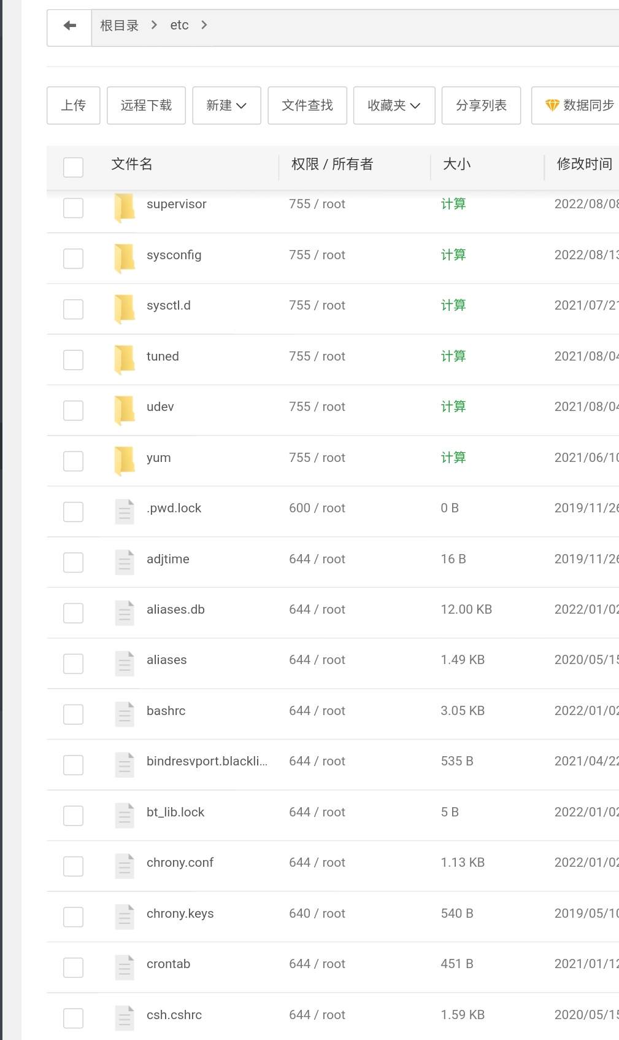Open the sysconfig folder icon
The image size is (619, 1040).
pyautogui.click(x=125, y=258)
